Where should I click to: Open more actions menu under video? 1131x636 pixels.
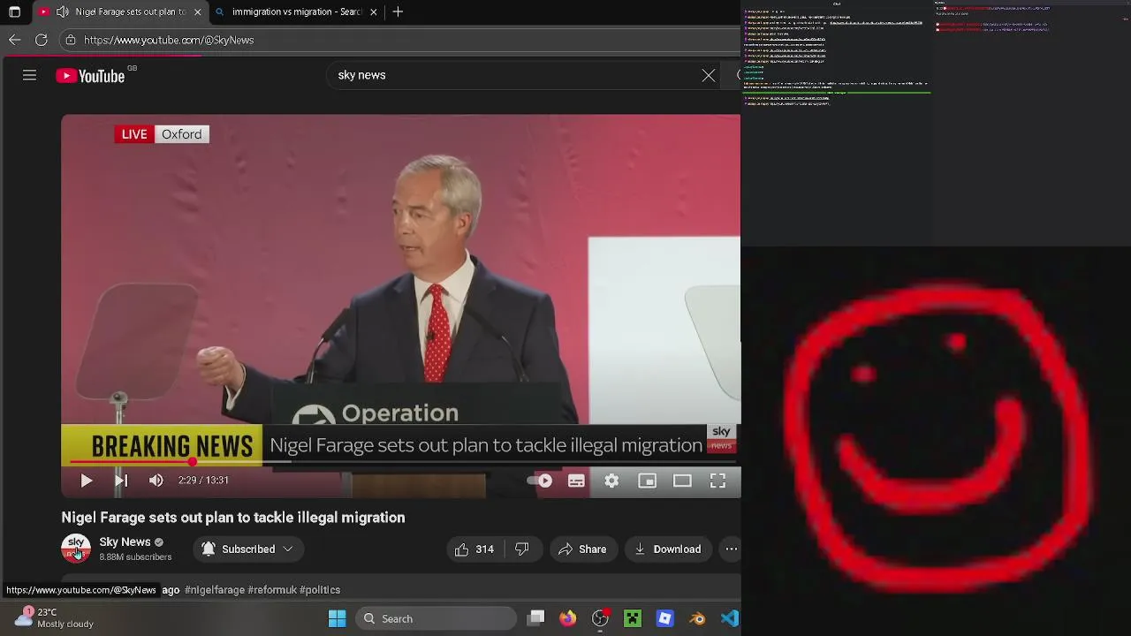click(731, 549)
